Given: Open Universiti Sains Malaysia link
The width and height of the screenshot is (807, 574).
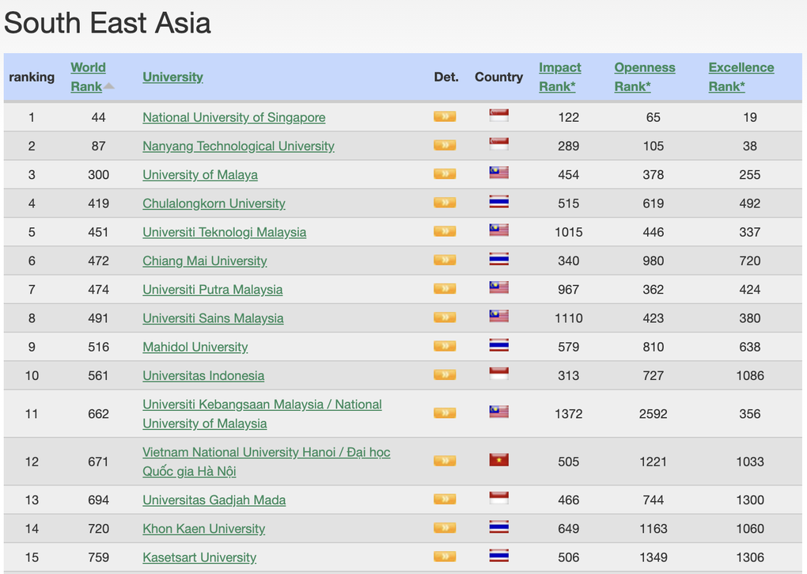Looking at the screenshot, I should tap(213, 318).
